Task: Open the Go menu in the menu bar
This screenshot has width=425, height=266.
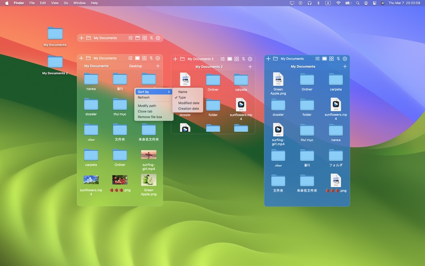Action: 66,3
